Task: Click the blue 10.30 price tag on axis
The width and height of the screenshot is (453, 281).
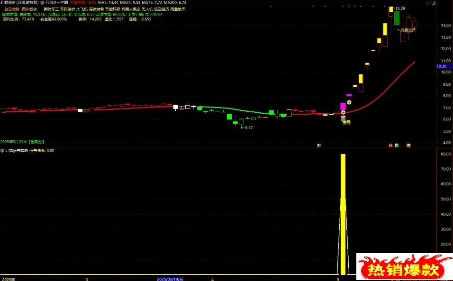Action: tap(444, 66)
